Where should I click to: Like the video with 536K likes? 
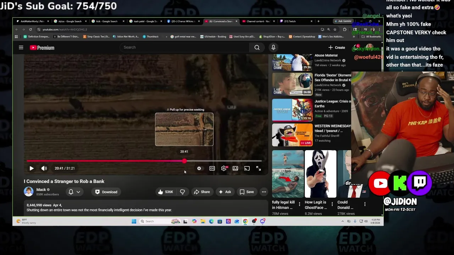pyautogui.click(x=165, y=192)
